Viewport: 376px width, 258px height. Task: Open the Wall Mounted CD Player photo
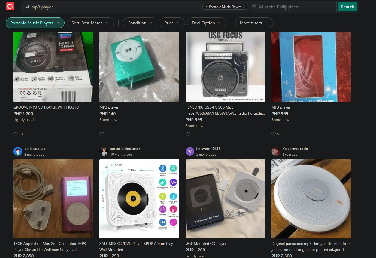225,199
